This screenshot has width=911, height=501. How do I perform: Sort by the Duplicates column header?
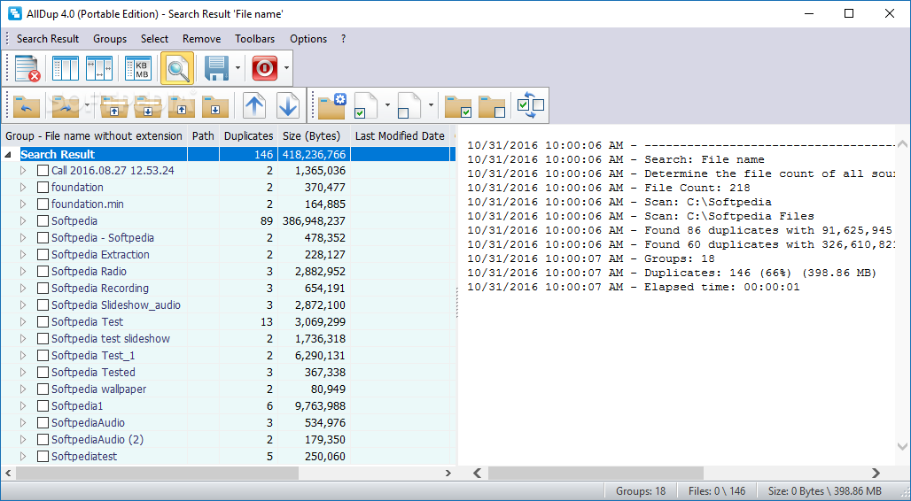click(x=249, y=135)
